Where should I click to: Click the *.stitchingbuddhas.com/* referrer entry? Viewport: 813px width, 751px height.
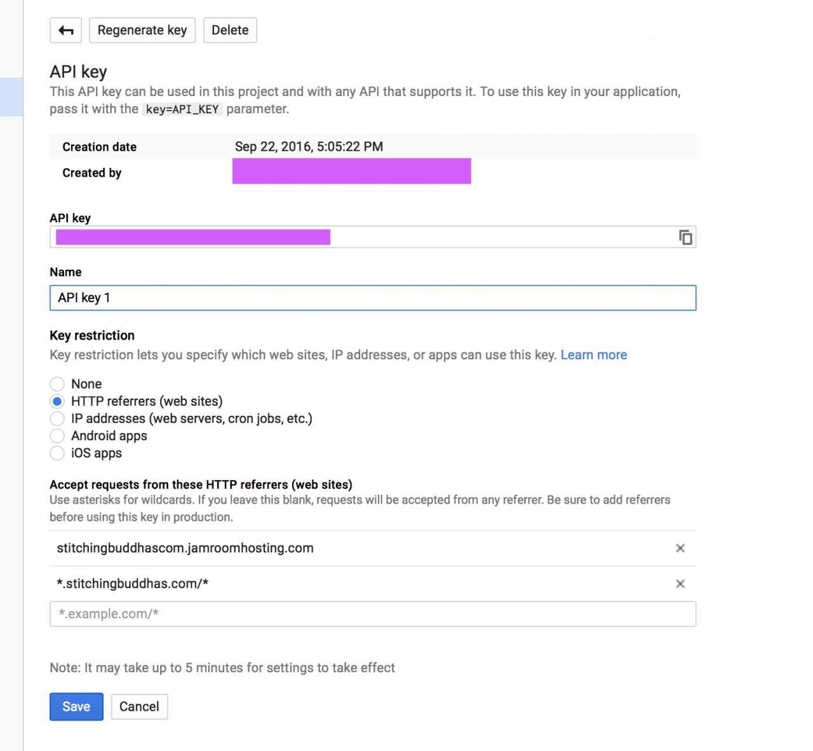point(133,584)
